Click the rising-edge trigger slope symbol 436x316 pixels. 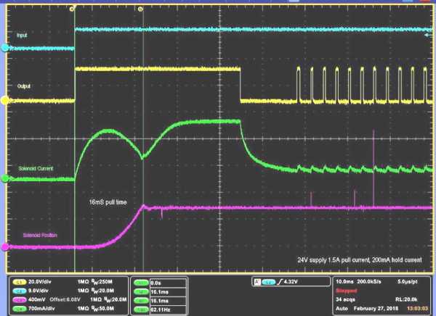(280, 282)
